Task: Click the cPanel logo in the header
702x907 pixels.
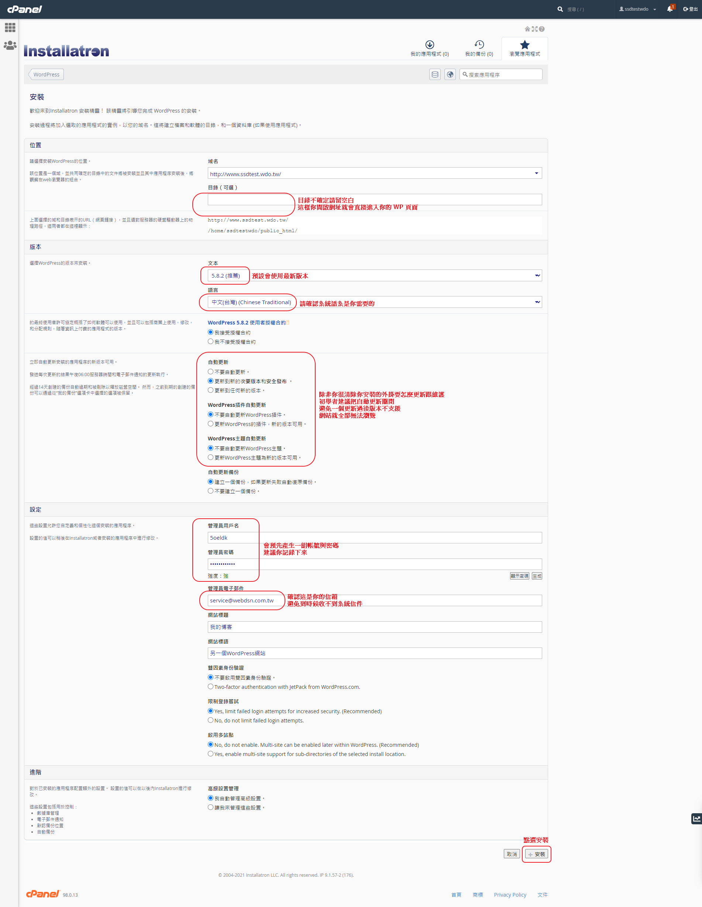Action: [x=24, y=9]
